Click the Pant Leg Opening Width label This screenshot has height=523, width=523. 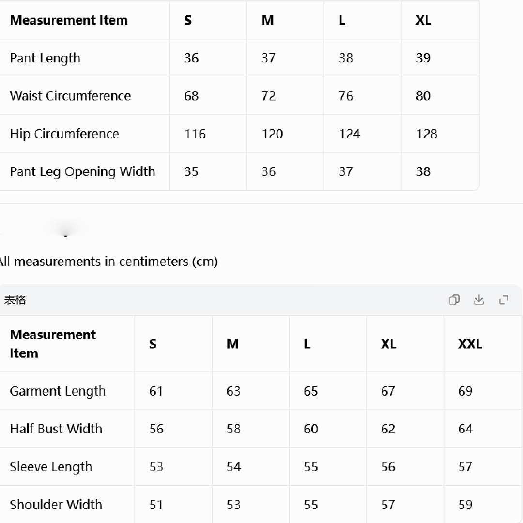pos(82,172)
